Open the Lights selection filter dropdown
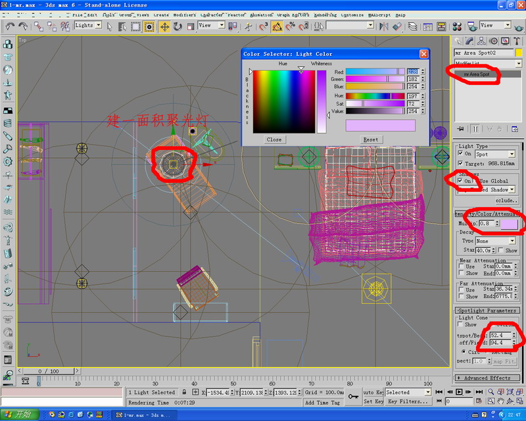The height and width of the screenshot is (421, 526). point(87,26)
